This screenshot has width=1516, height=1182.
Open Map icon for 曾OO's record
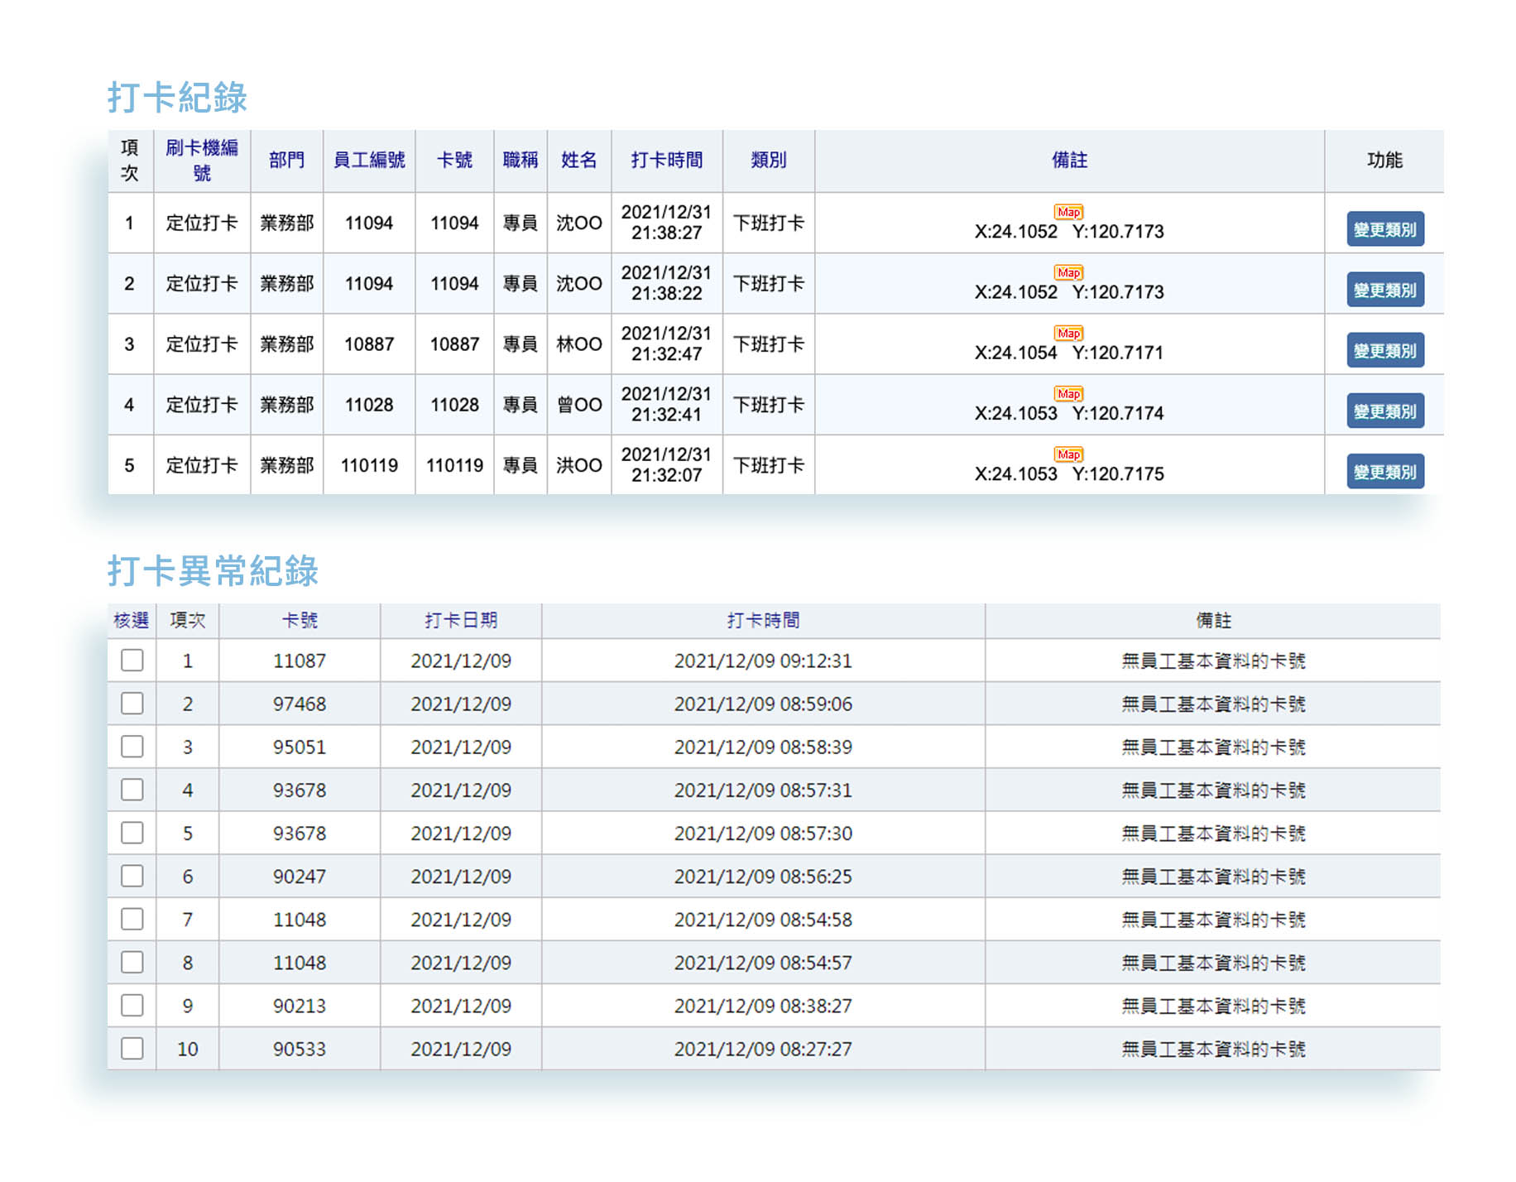click(x=1068, y=394)
